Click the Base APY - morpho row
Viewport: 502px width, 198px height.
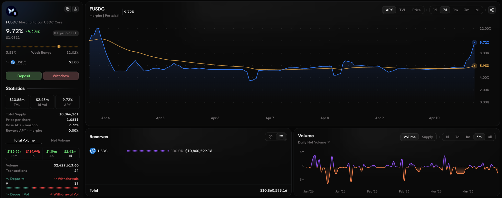coord(42,125)
